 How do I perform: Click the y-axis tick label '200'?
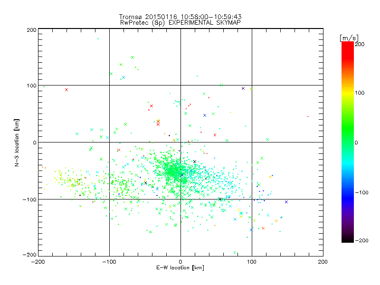pos(31,30)
